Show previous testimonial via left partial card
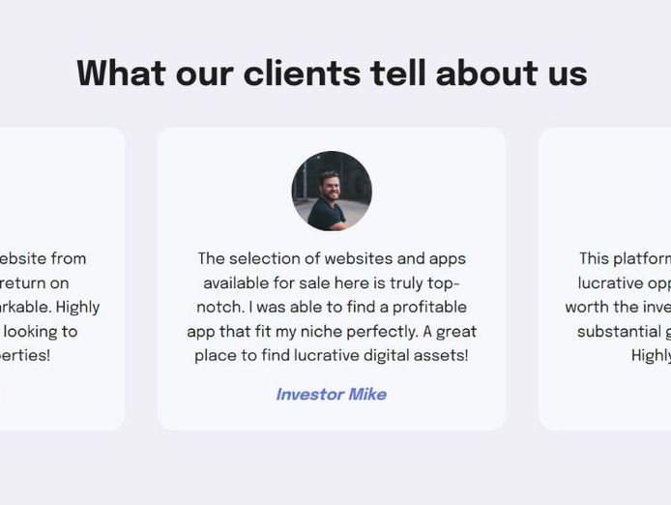671x505 pixels. 63,279
